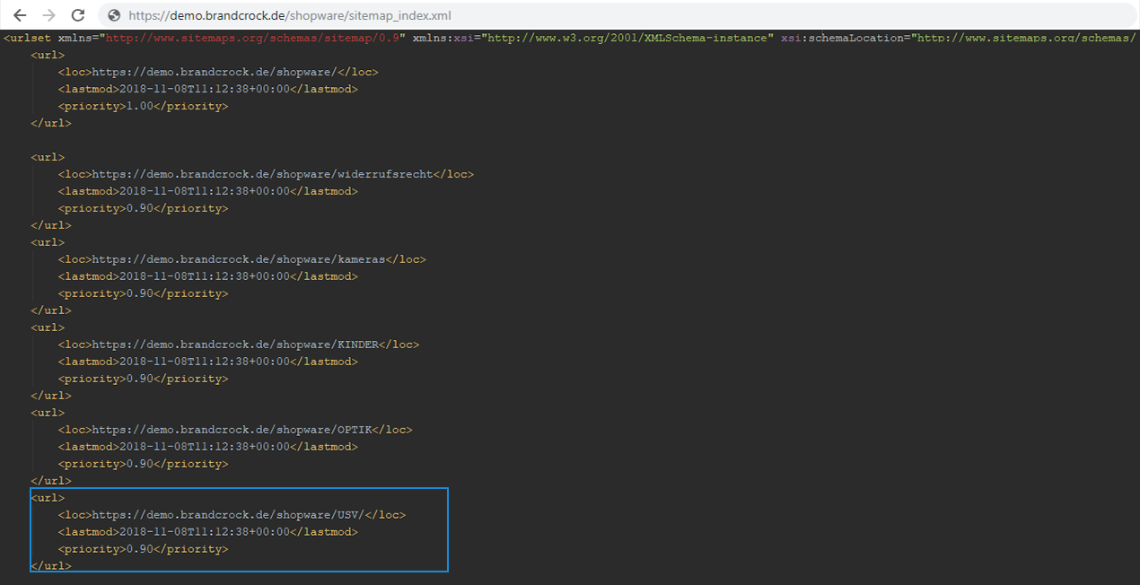This screenshot has width=1140, height=585.
Task: Select the lastmod line below the USV loc
Action: point(208,532)
